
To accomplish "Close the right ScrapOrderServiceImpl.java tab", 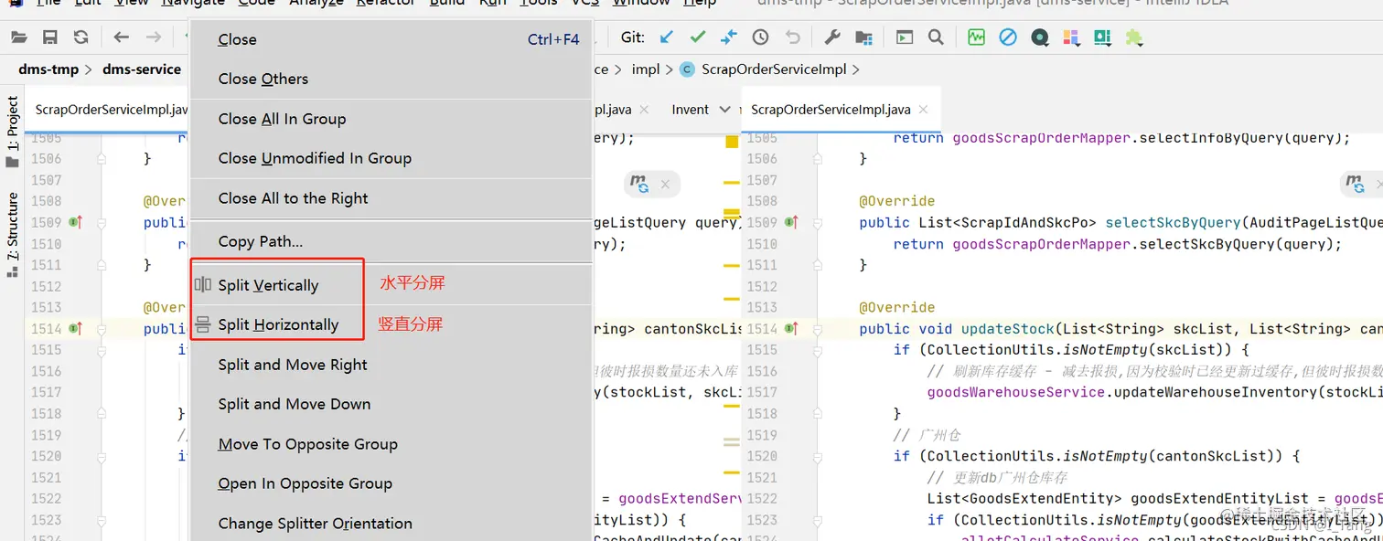I will tap(924, 110).
